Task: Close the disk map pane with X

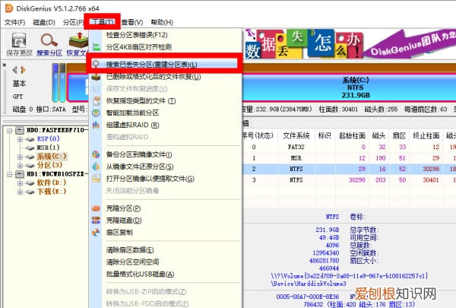Action: [5, 65]
